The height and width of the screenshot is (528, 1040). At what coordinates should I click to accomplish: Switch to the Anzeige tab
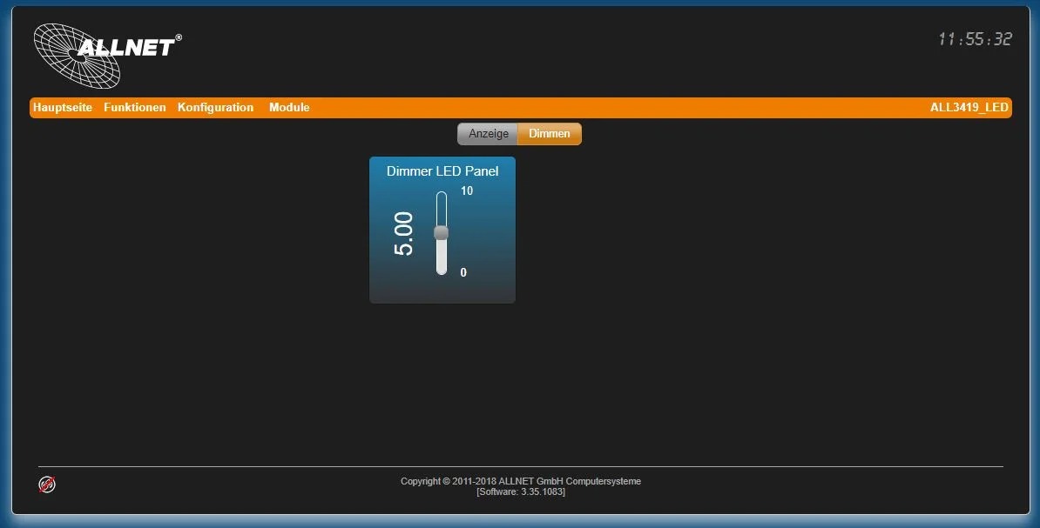tap(487, 133)
